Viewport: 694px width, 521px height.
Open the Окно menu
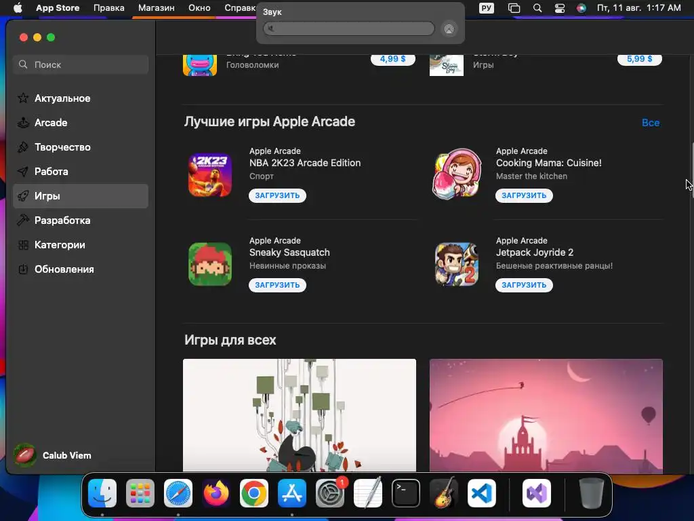pos(199,8)
